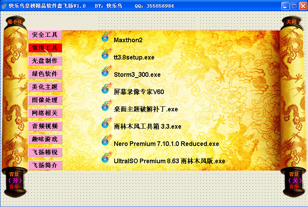Click the title bar maximize button
Screen dimensions: 308x207
coord(294,6)
